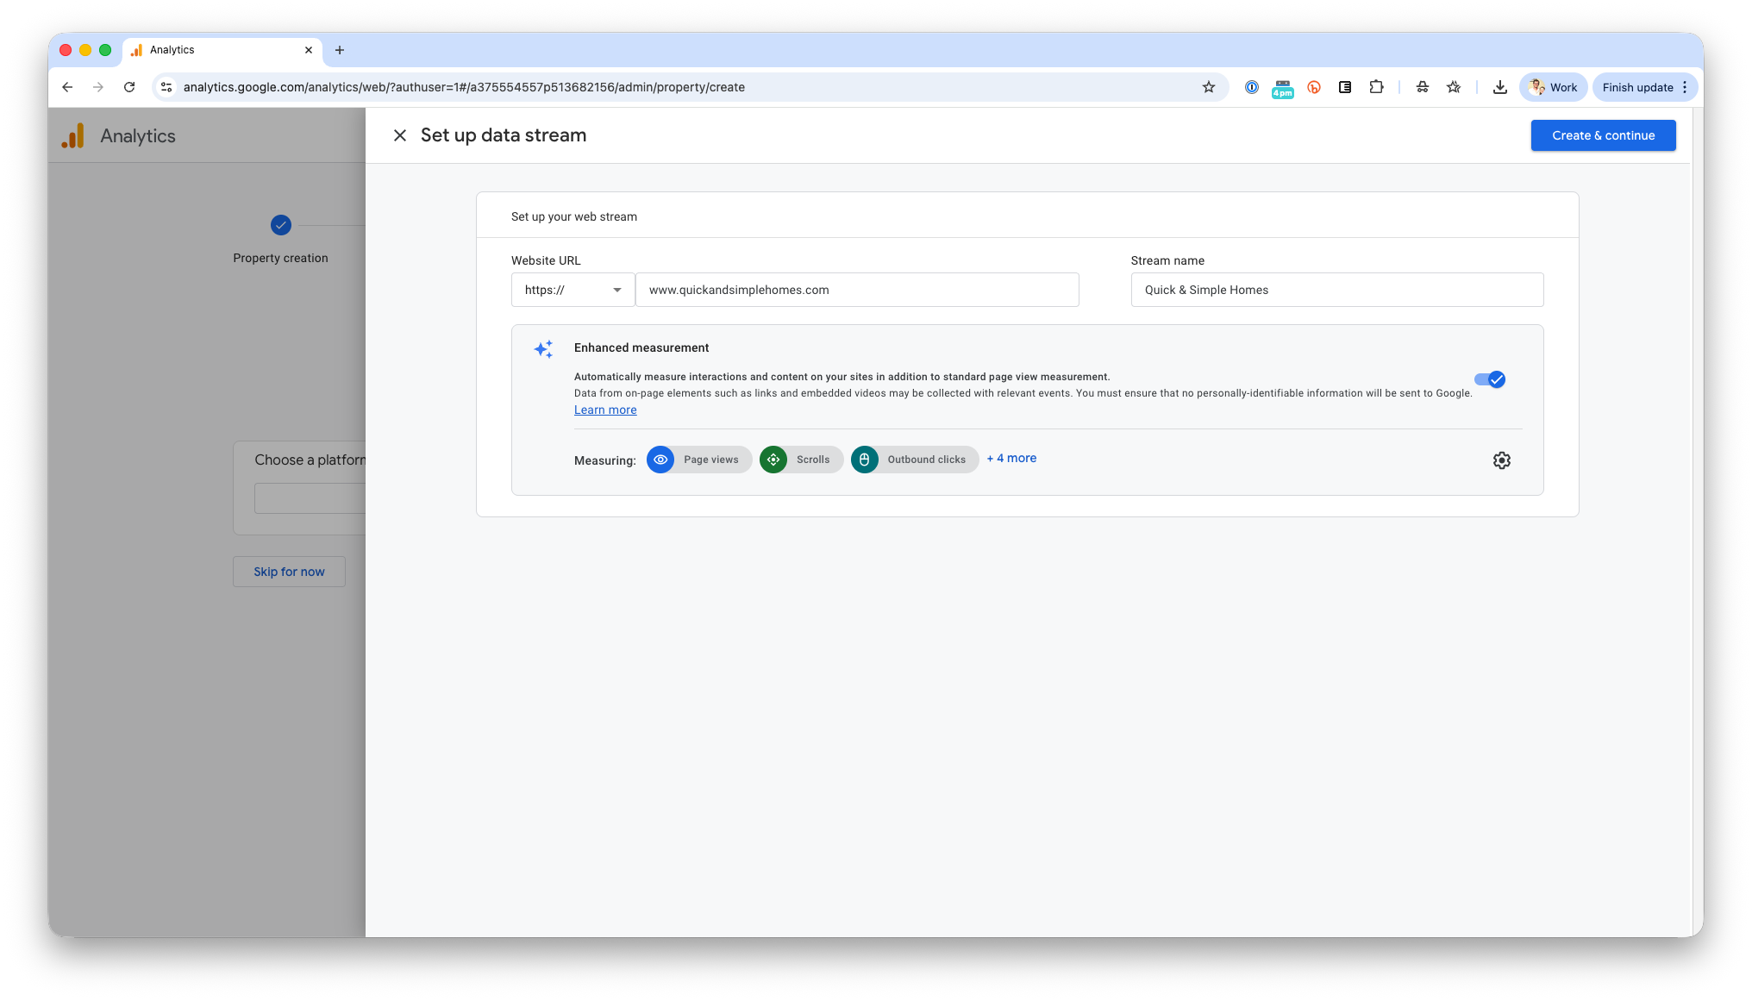Click the Scrolls measurement icon
The width and height of the screenshot is (1752, 1001).
coord(773,460)
